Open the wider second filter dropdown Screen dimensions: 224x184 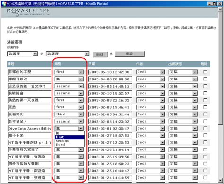[68, 54]
